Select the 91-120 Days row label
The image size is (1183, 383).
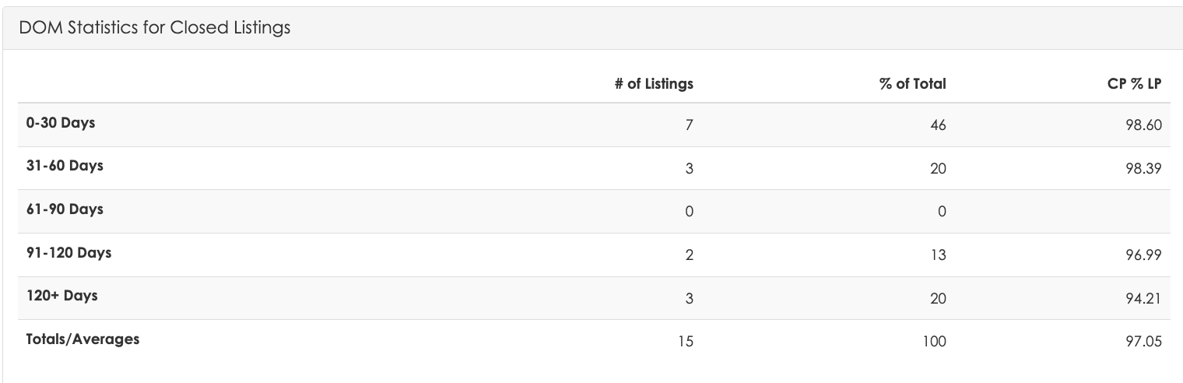point(68,253)
